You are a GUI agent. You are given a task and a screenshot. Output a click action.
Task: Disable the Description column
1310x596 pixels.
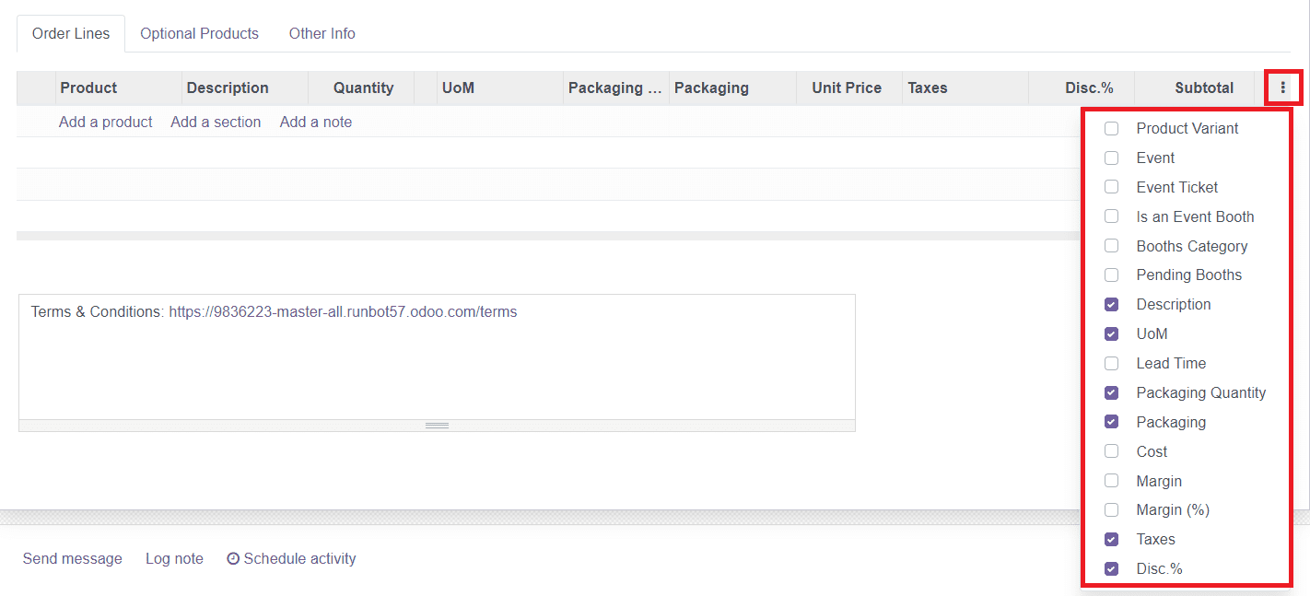(x=1111, y=304)
